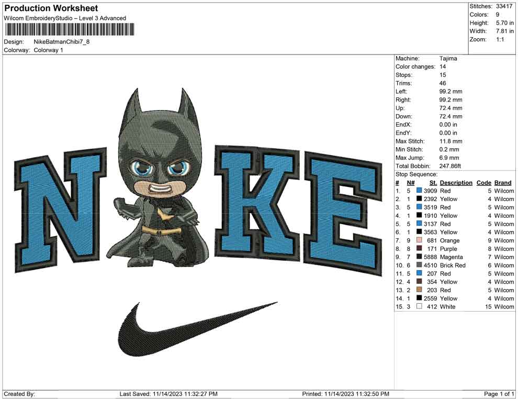Viewport: 518px width, 399px height.
Task: Click the width value 7.81 in
Action: click(x=505, y=31)
